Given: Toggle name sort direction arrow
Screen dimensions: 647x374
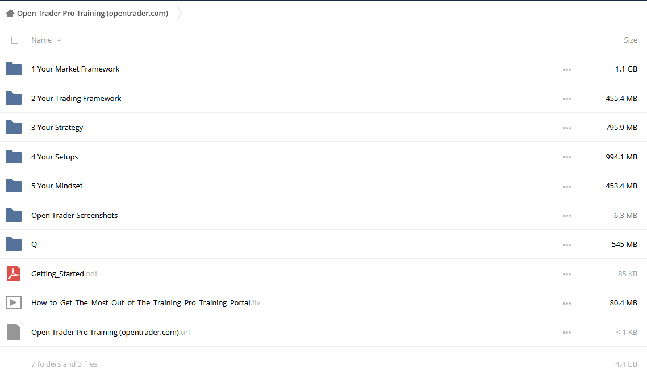Looking at the screenshot, I should tap(59, 40).
